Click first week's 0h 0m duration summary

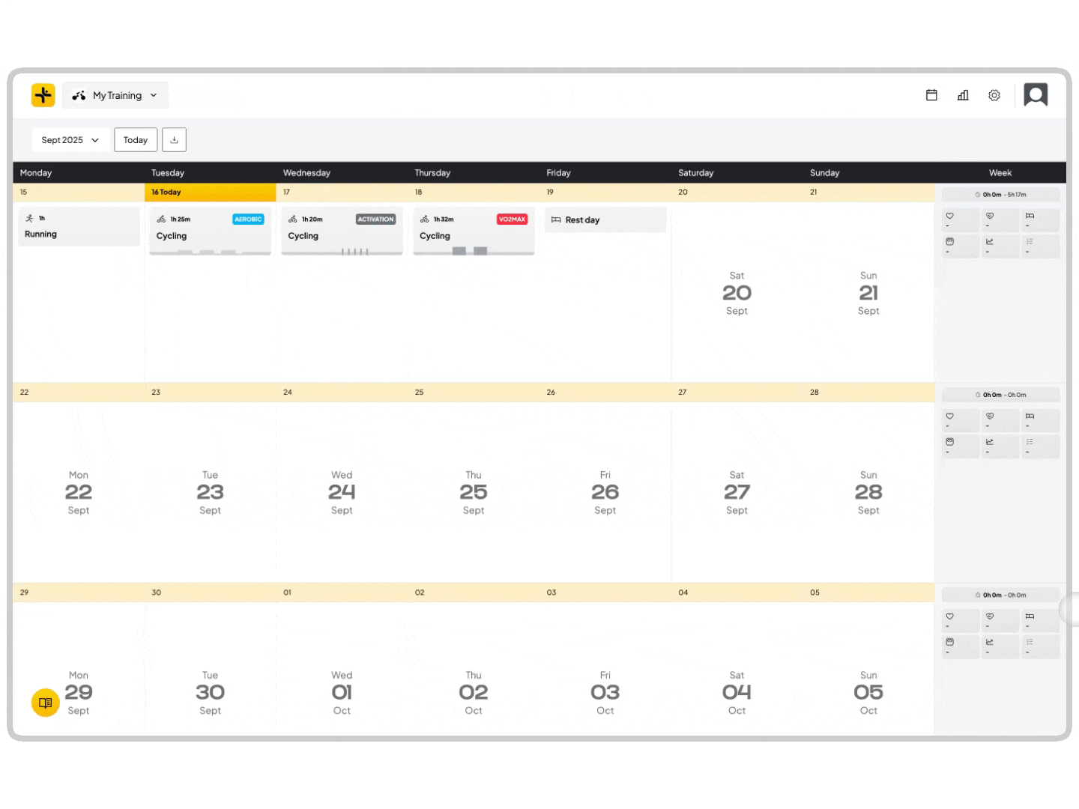[x=1000, y=195]
